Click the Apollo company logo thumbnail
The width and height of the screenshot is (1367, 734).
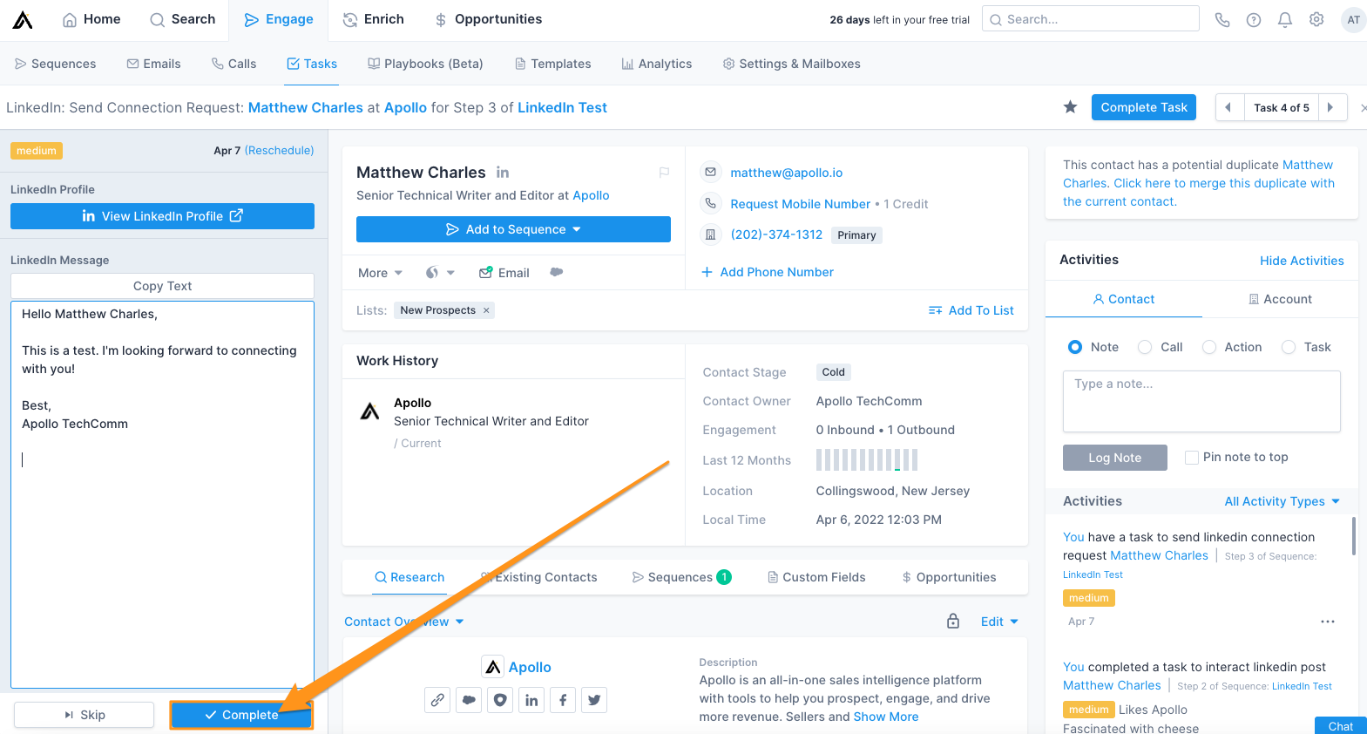pyautogui.click(x=493, y=667)
